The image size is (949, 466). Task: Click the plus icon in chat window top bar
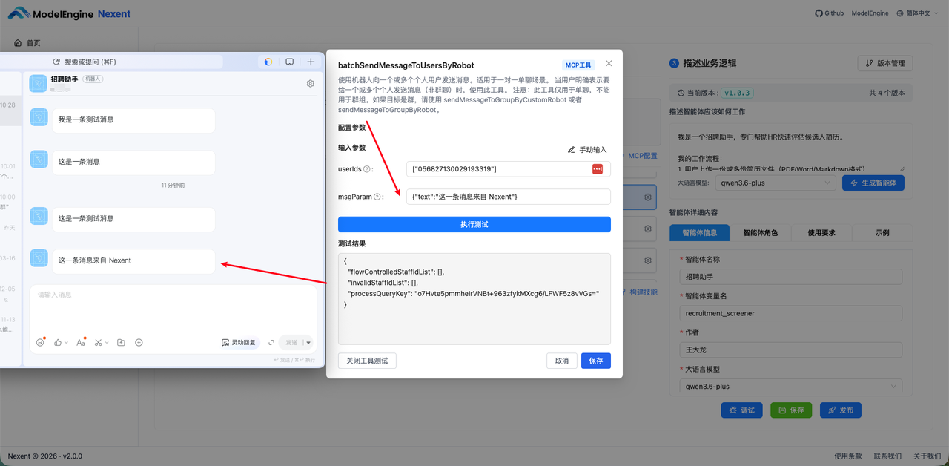pos(311,62)
